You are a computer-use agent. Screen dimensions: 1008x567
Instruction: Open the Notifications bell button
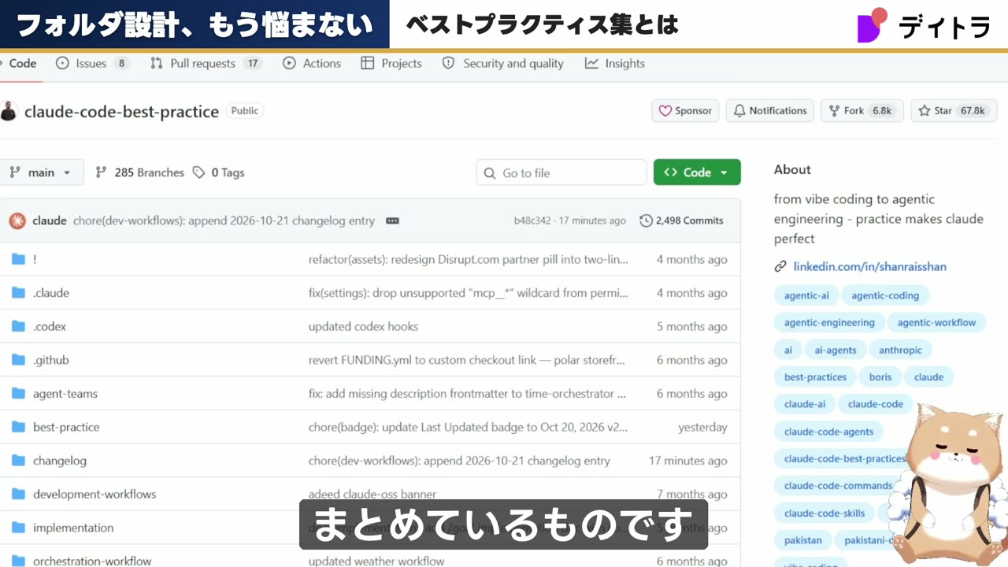[x=769, y=111]
